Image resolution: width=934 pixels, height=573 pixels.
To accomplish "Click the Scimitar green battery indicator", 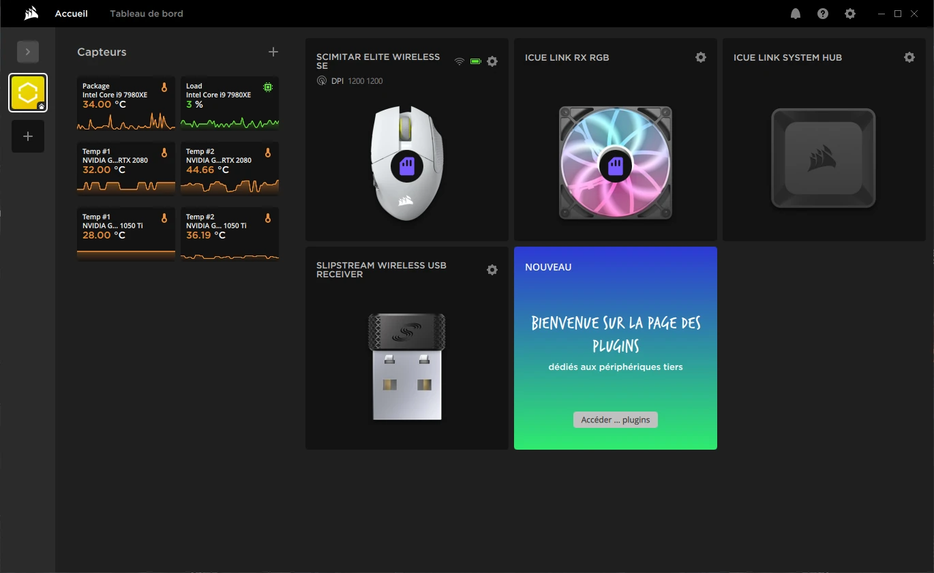I will coord(476,61).
